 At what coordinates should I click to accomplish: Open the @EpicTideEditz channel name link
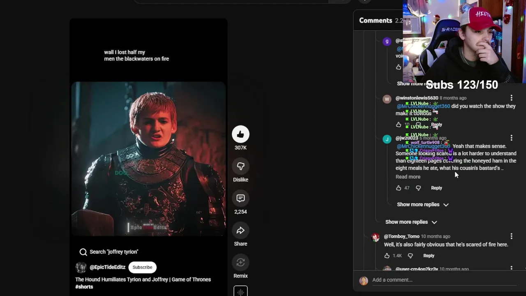coord(108,267)
